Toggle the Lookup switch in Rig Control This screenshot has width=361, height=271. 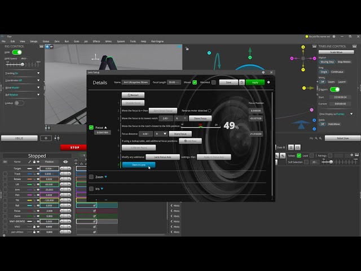point(19,103)
